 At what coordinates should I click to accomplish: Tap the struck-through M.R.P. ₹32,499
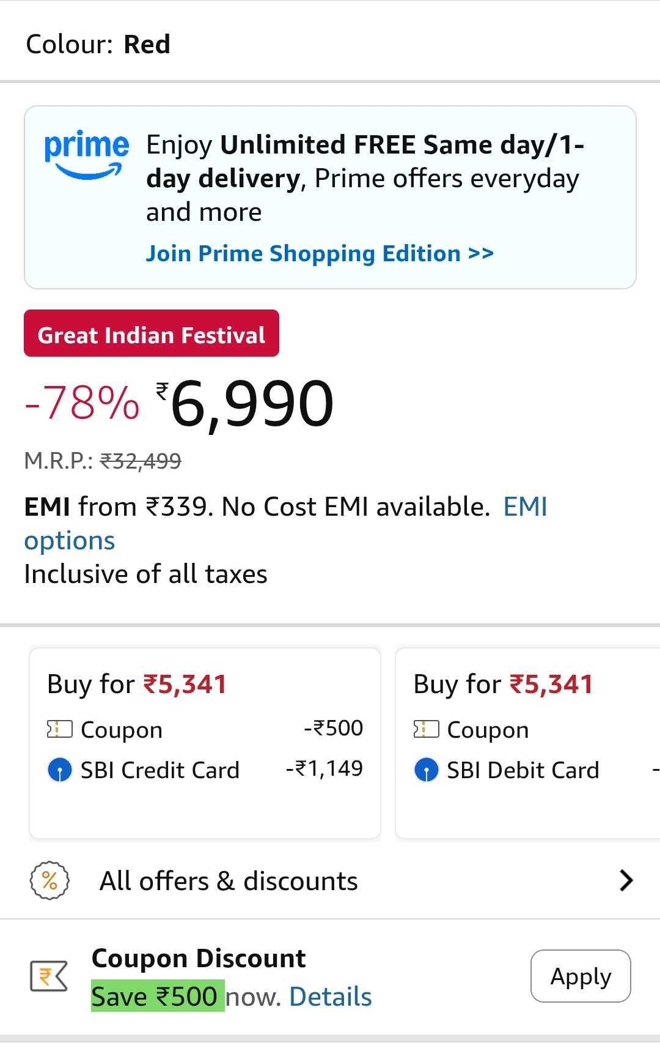(x=140, y=460)
